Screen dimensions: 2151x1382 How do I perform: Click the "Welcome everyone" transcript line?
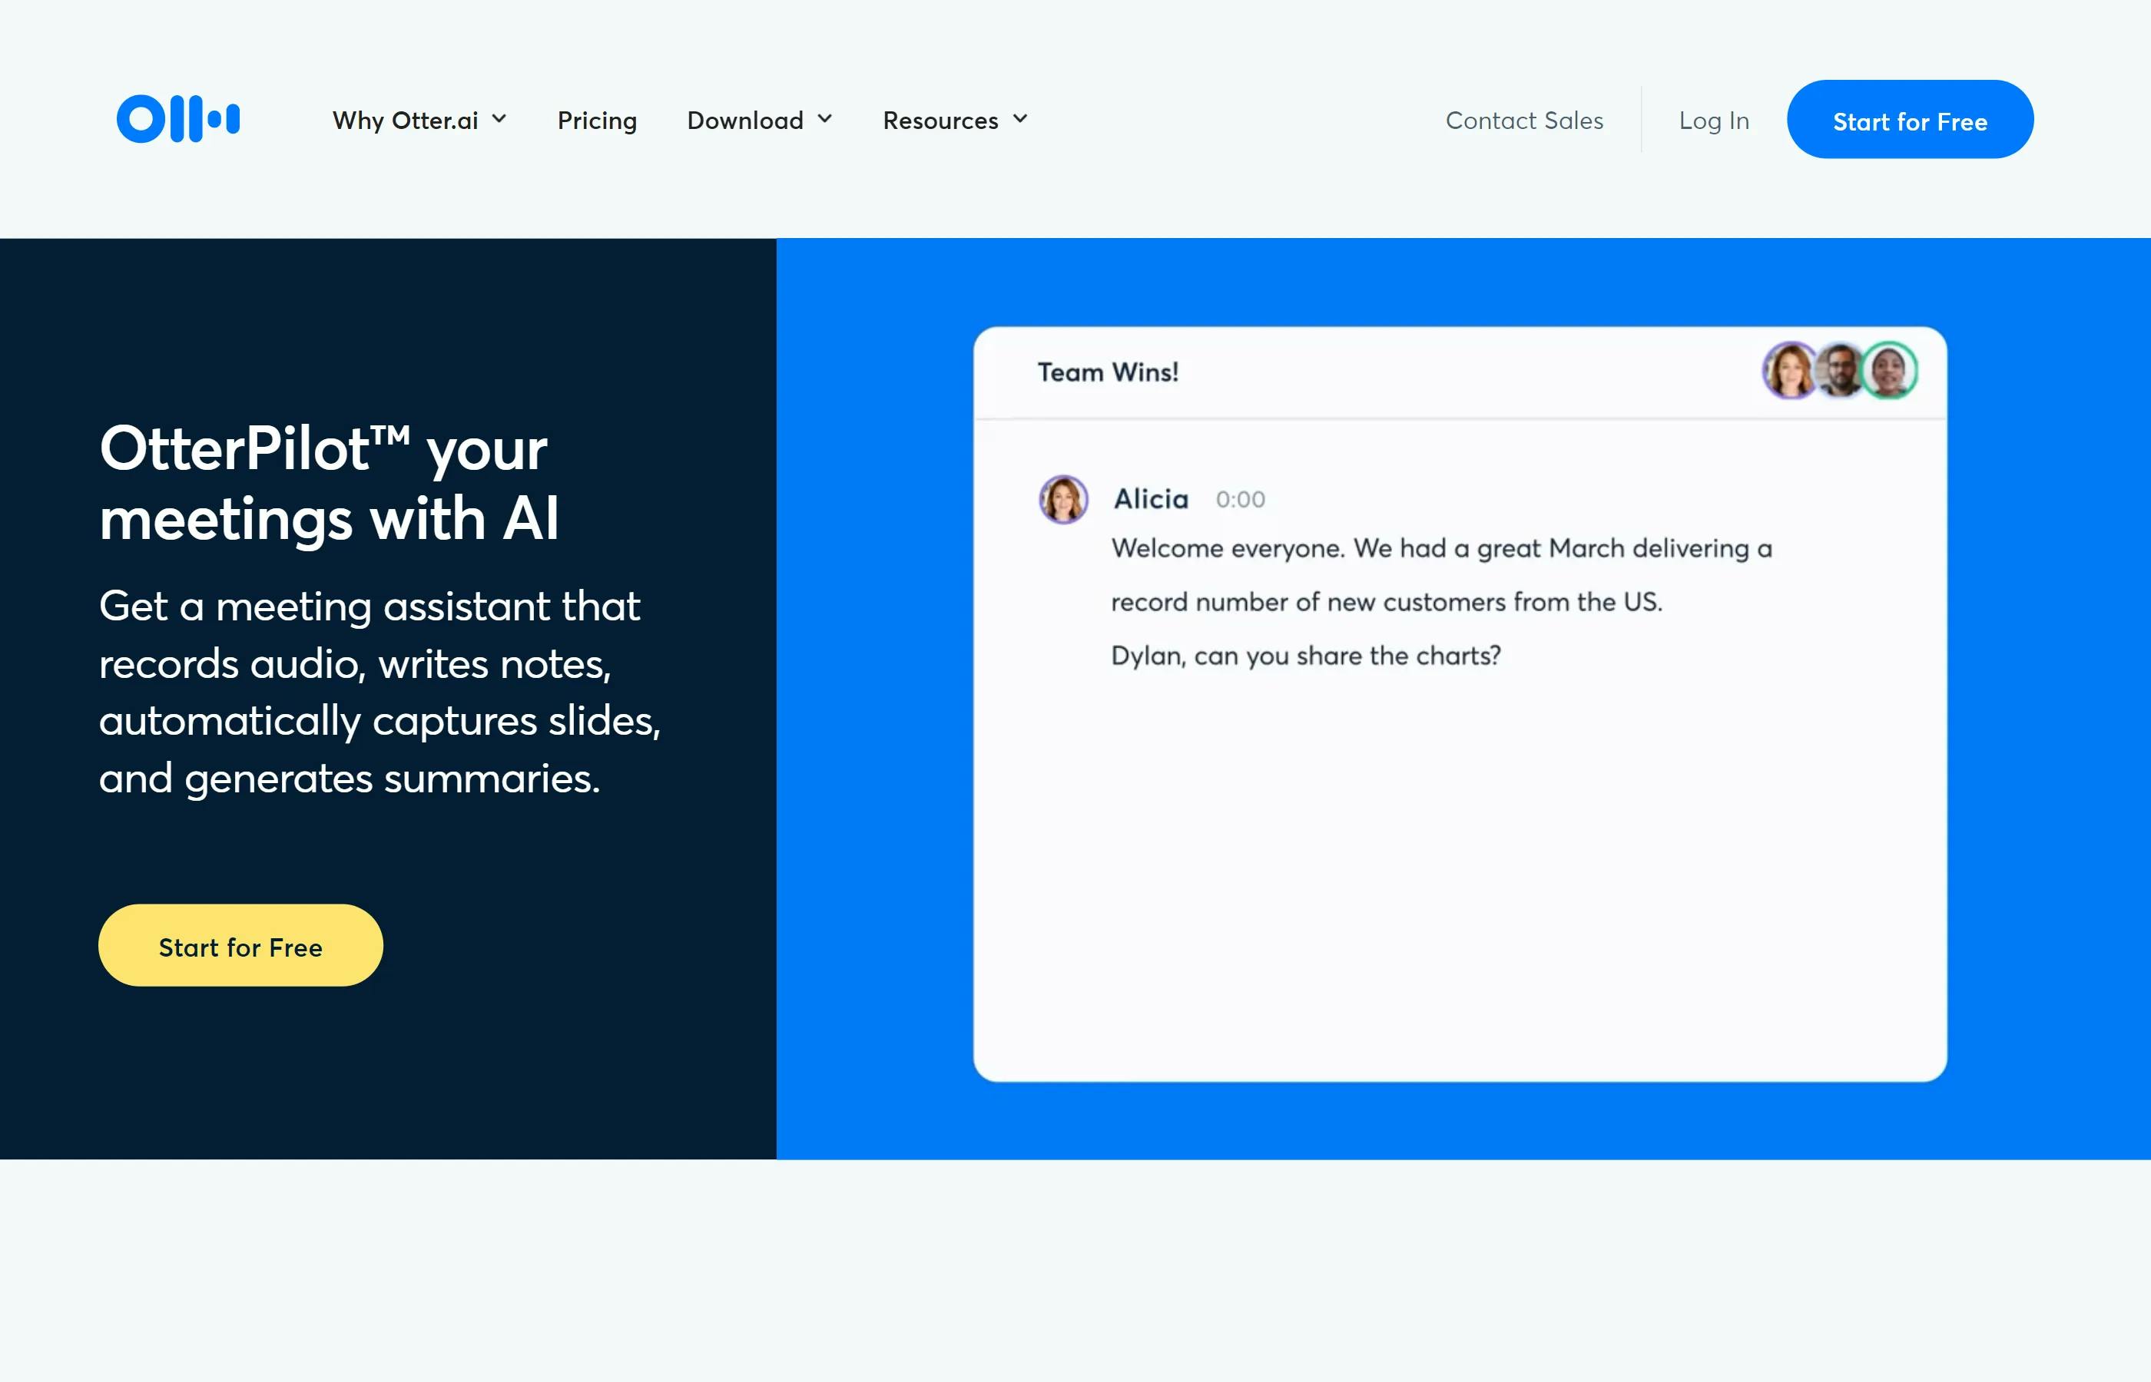click(1441, 547)
